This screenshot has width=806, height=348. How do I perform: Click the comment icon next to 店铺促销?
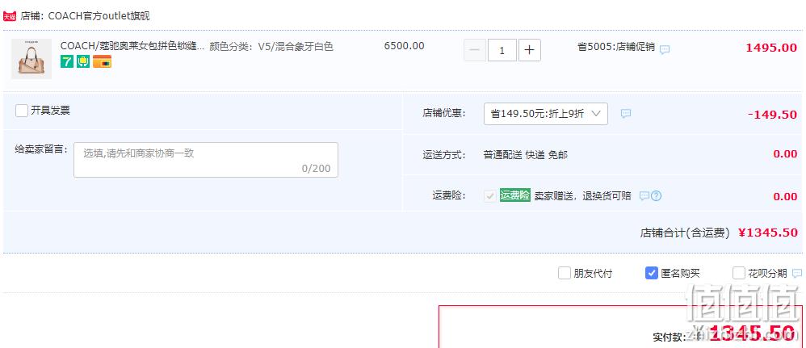click(x=665, y=50)
